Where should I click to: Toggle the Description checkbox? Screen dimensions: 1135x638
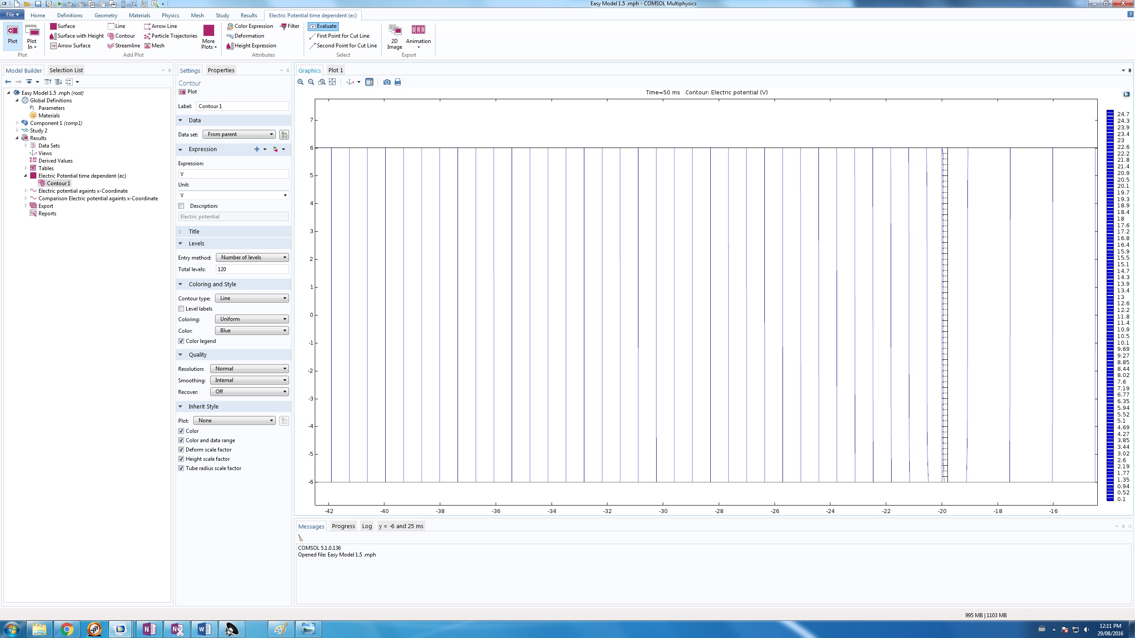(181, 206)
